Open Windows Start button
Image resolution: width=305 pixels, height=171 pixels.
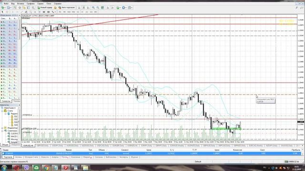point(4,168)
